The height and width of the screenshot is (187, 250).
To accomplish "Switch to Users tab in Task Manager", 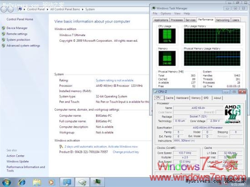I will 235,20.
